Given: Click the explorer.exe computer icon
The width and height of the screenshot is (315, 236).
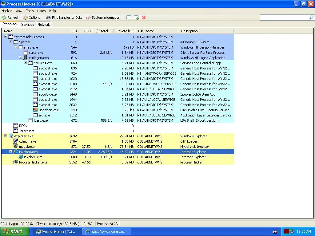Looking at the screenshot, I should 11,136.
